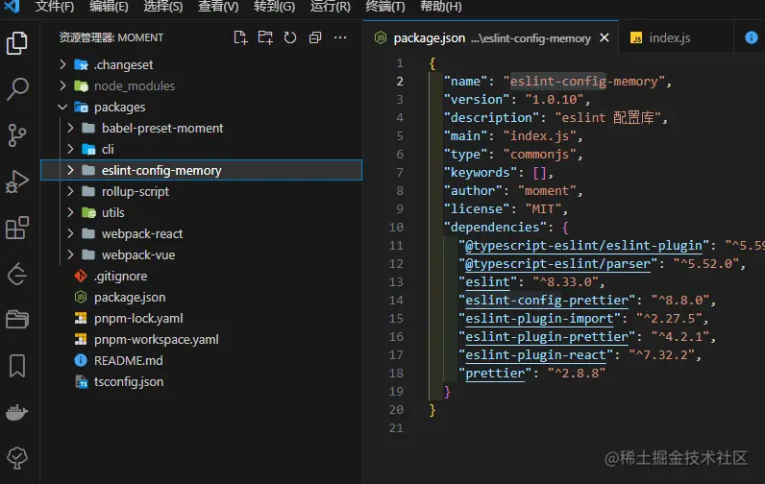
Task: Expand the cli folder
Action: click(x=70, y=149)
